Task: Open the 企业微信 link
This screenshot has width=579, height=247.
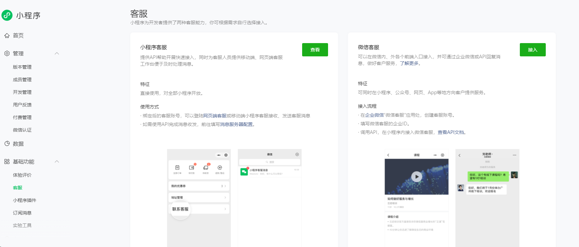Action: click(375, 115)
